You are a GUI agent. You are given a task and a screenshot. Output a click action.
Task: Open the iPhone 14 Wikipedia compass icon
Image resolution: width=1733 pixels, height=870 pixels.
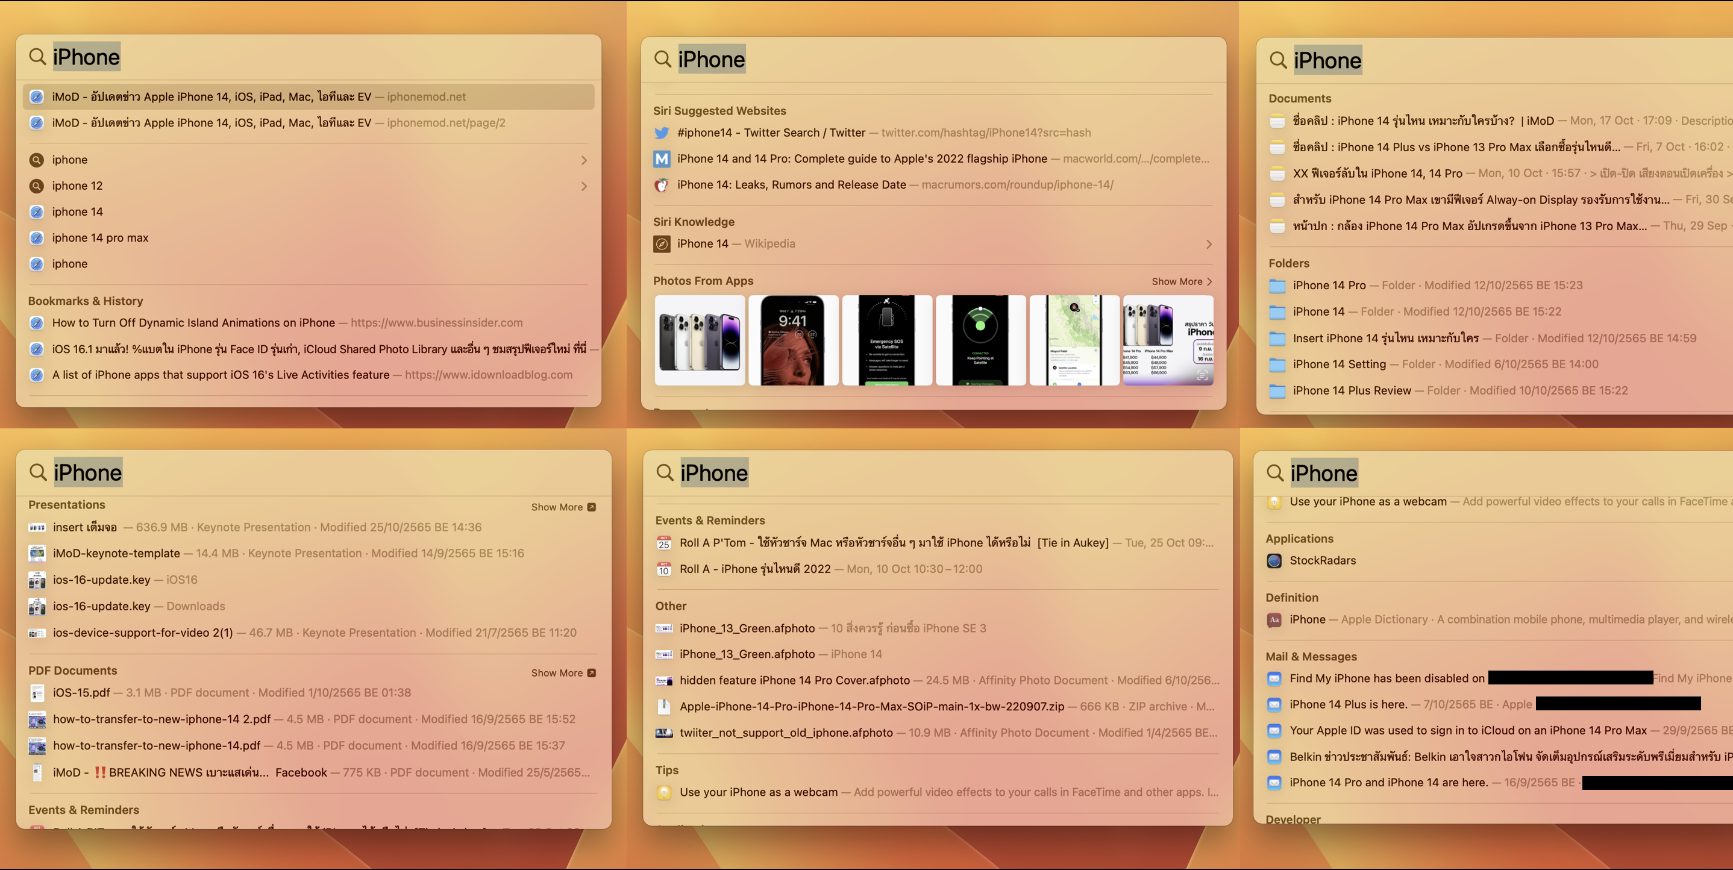click(x=662, y=244)
